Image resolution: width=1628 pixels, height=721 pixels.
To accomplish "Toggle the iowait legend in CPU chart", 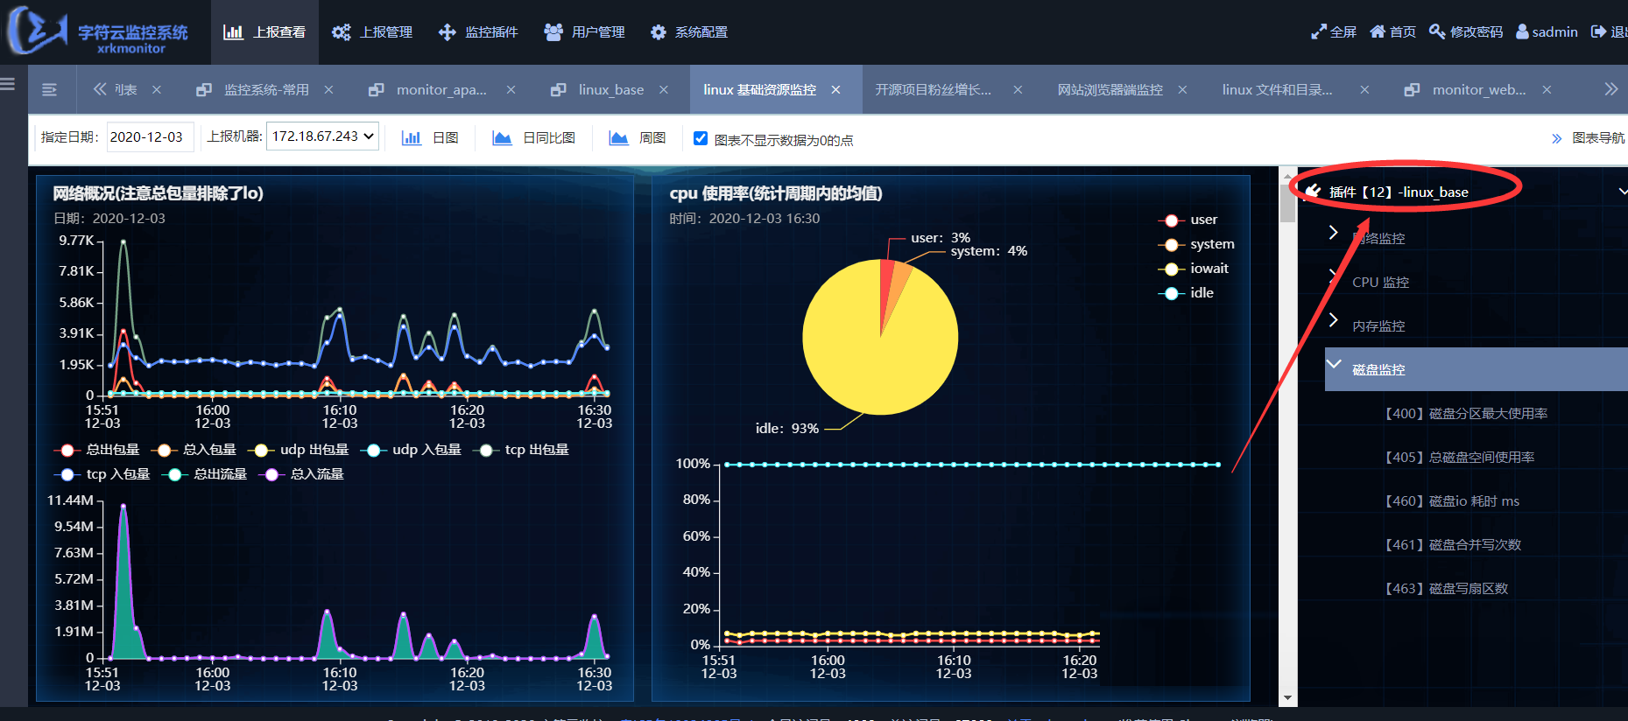I will 1195,269.
